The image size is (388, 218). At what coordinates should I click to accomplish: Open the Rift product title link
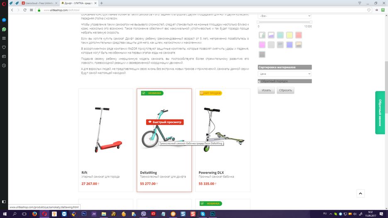coord(84,173)
